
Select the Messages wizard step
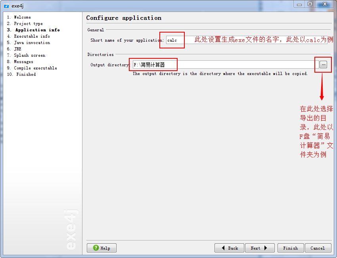pos(21,62)
